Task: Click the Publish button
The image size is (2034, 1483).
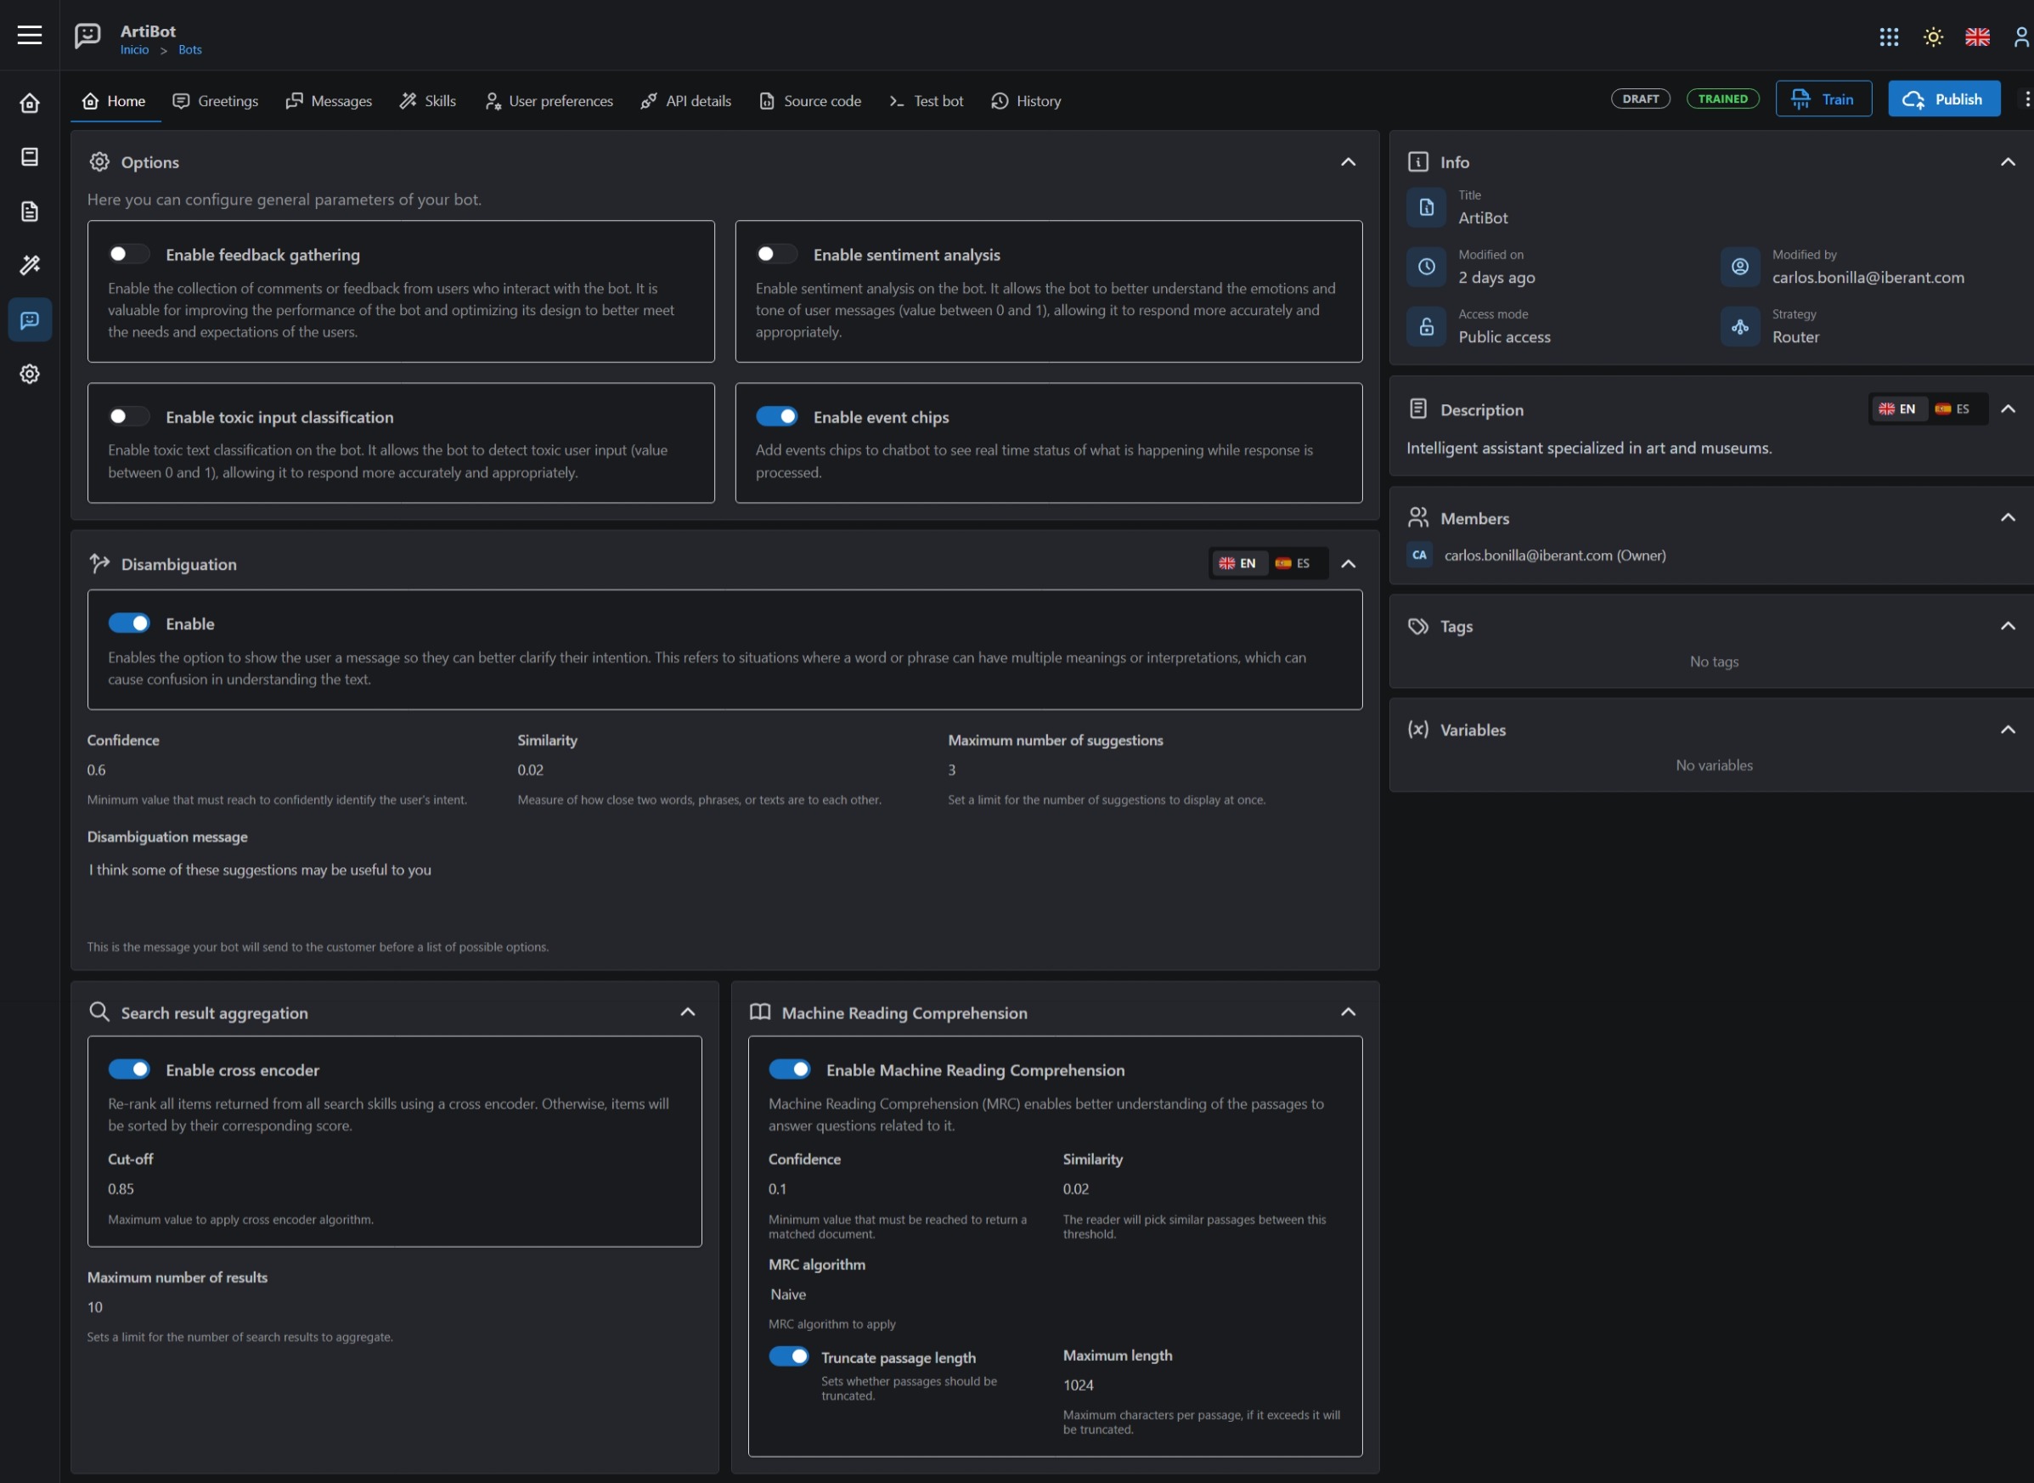Action: click(x=1943, y=99)
